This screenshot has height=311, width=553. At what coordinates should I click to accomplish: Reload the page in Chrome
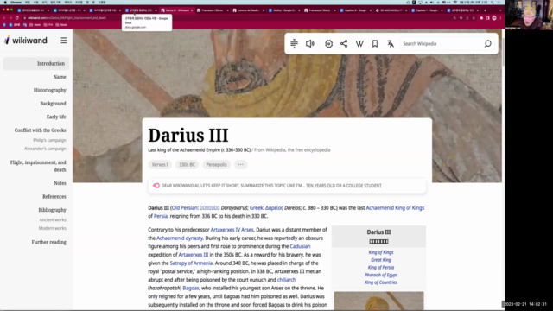pos(17,18)
